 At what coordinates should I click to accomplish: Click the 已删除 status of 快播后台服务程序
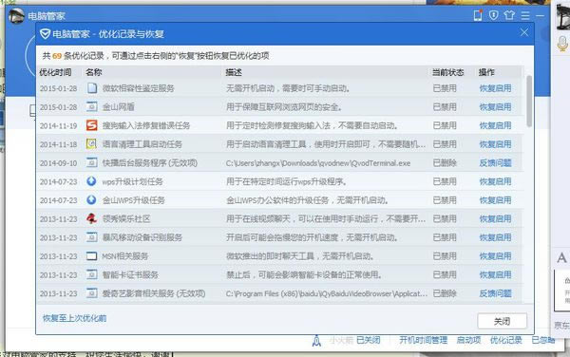445,163
